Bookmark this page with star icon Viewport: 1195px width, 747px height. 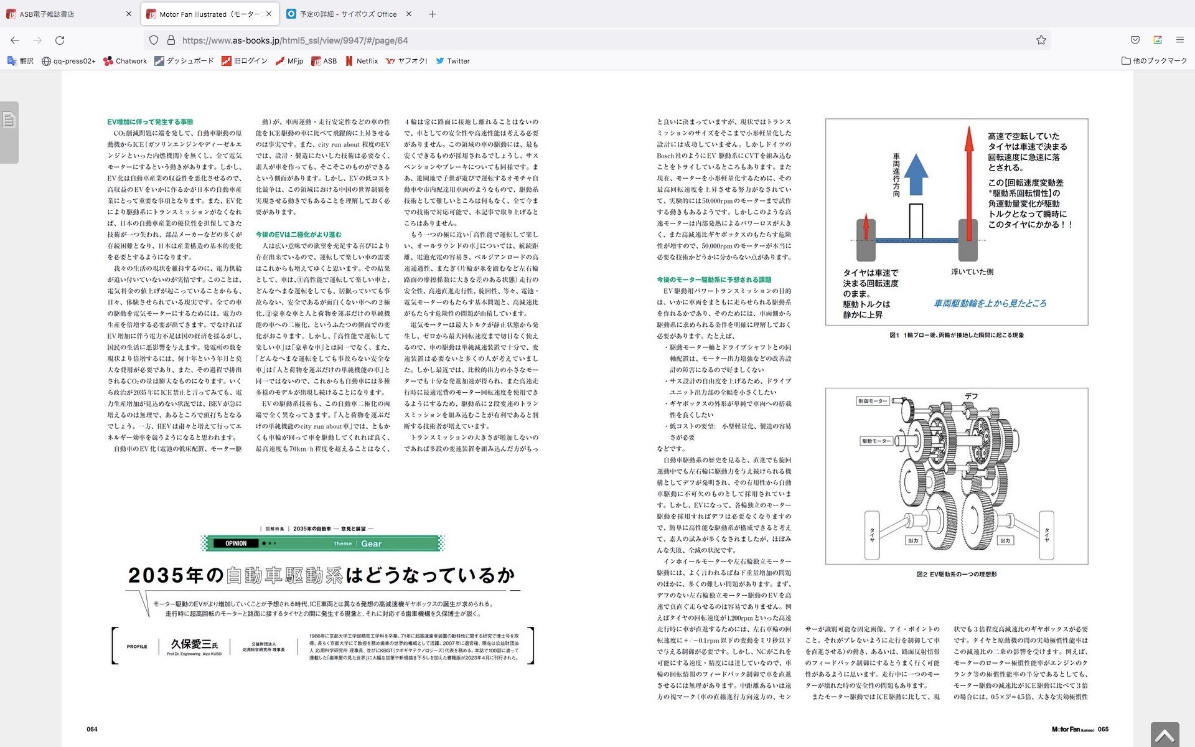tap(1041, 40)
